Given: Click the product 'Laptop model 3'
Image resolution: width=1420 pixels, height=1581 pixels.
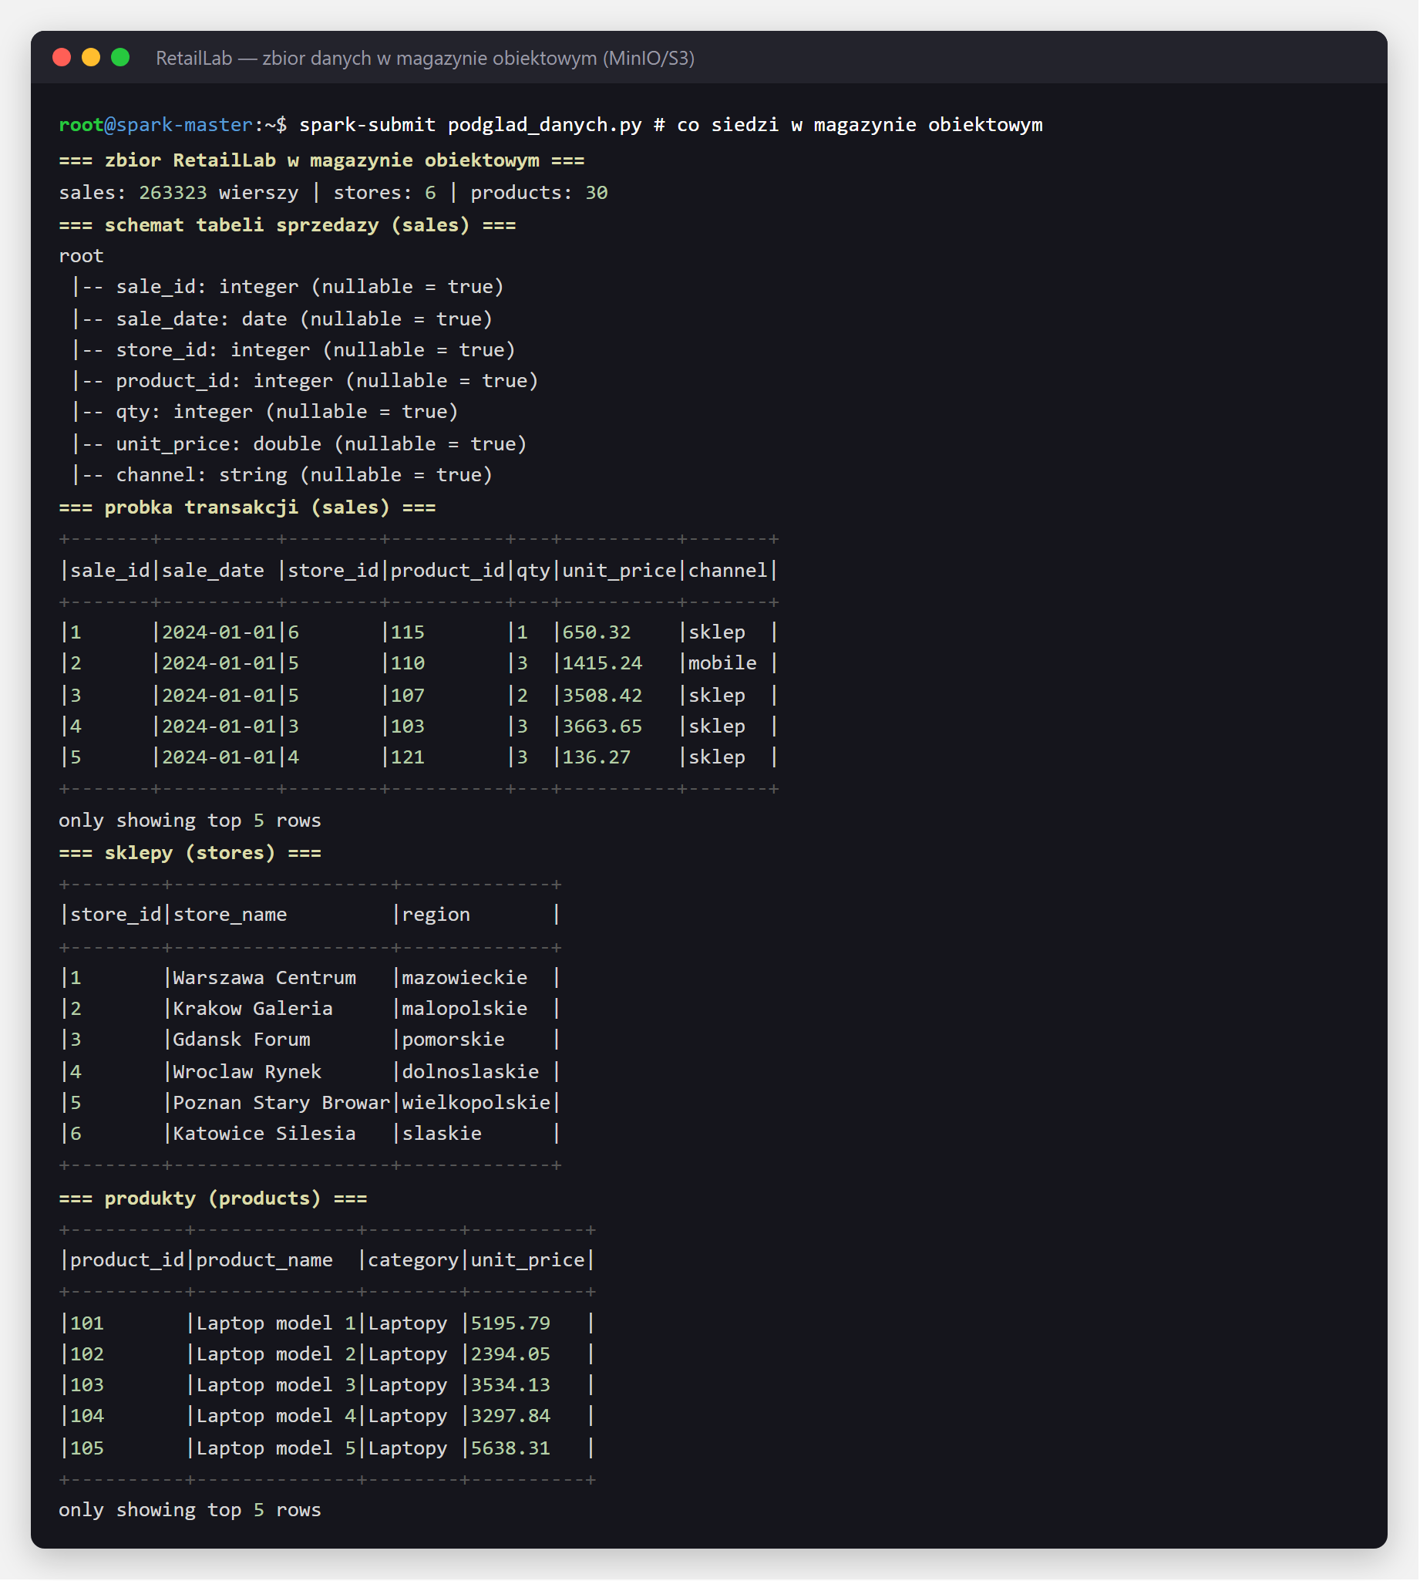Looking at the screenshot, I should click(276, 1385).
